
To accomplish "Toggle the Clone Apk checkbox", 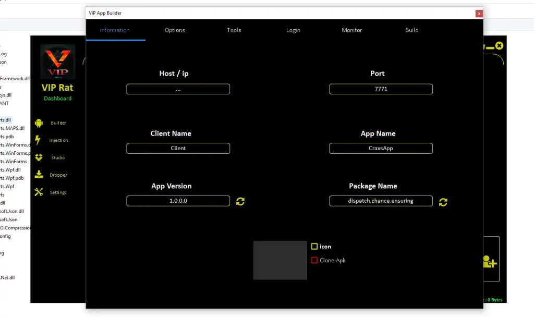I will click(x=314, y=260).
